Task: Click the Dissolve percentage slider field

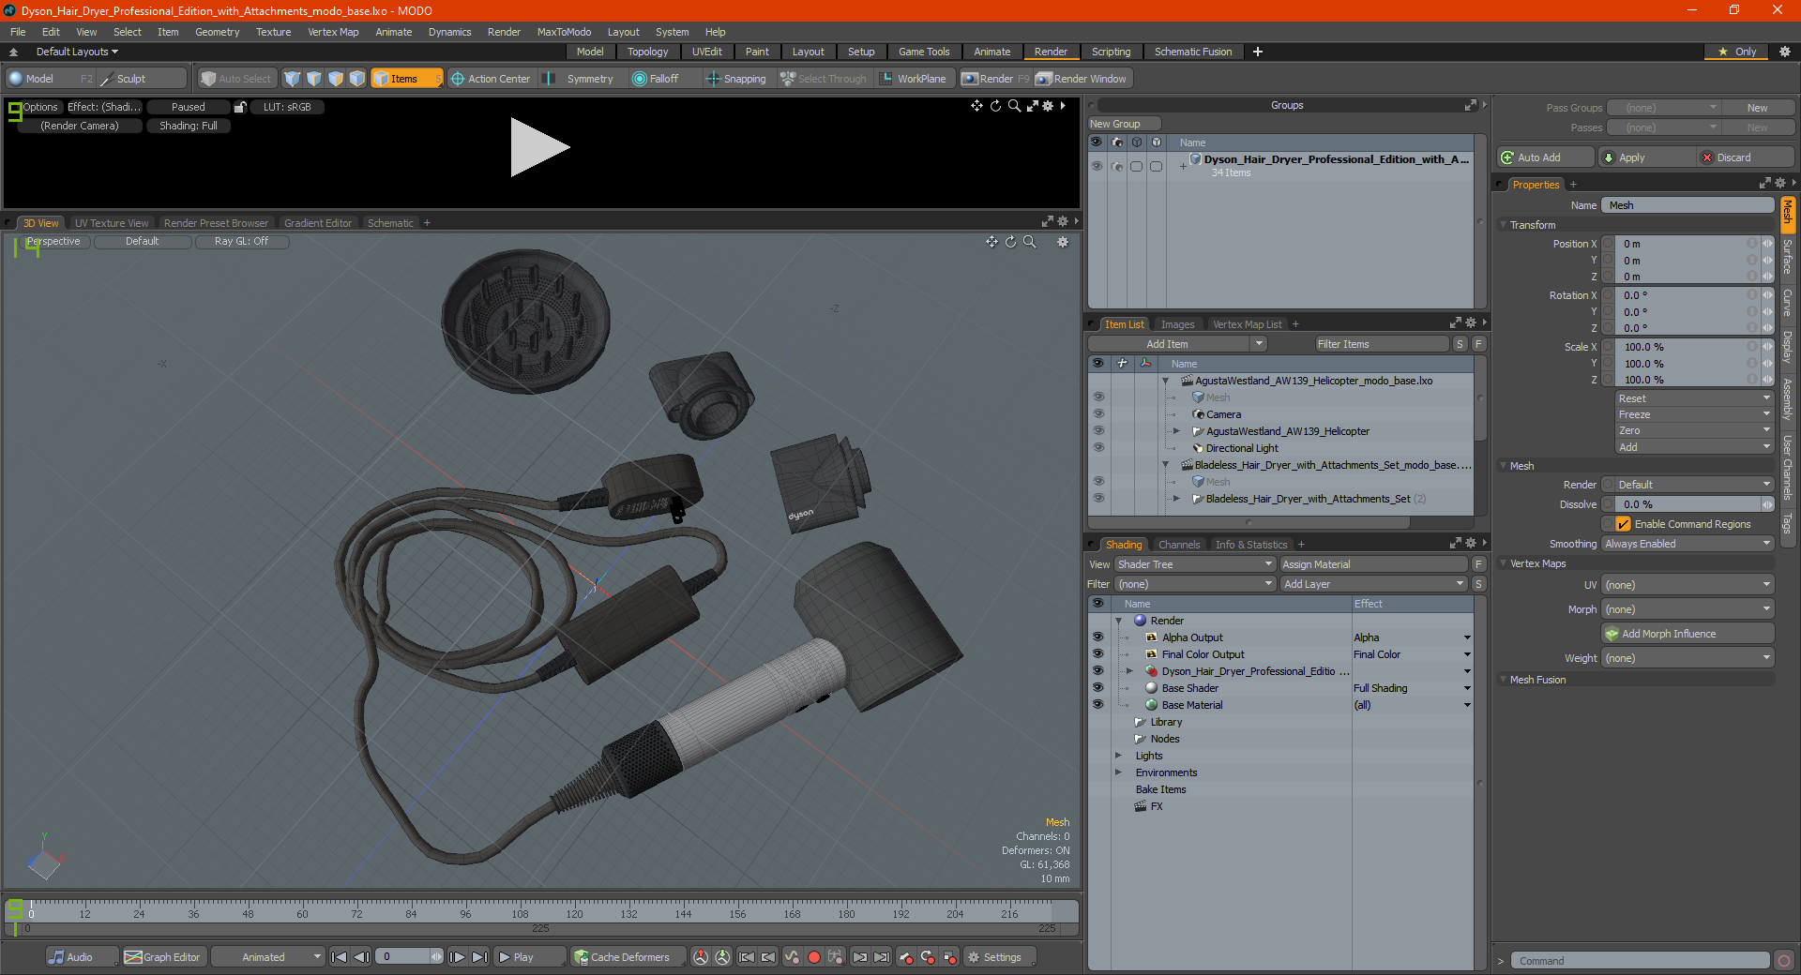Action: pos(1687,504)
